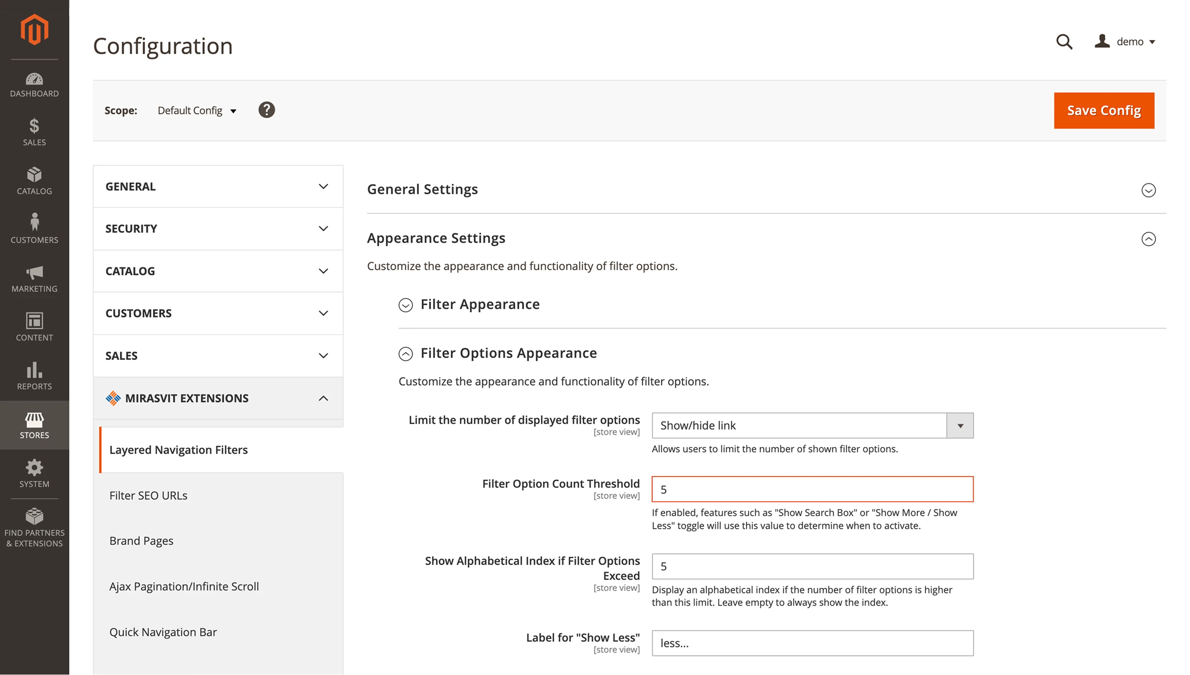1190x675 pixels.
Task: Click the System gear icon in sidebar
Action: pyautogui.click(x=34, y=472)
